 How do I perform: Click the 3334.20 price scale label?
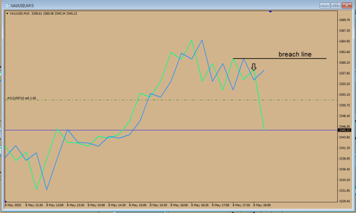tap(345, 180)
